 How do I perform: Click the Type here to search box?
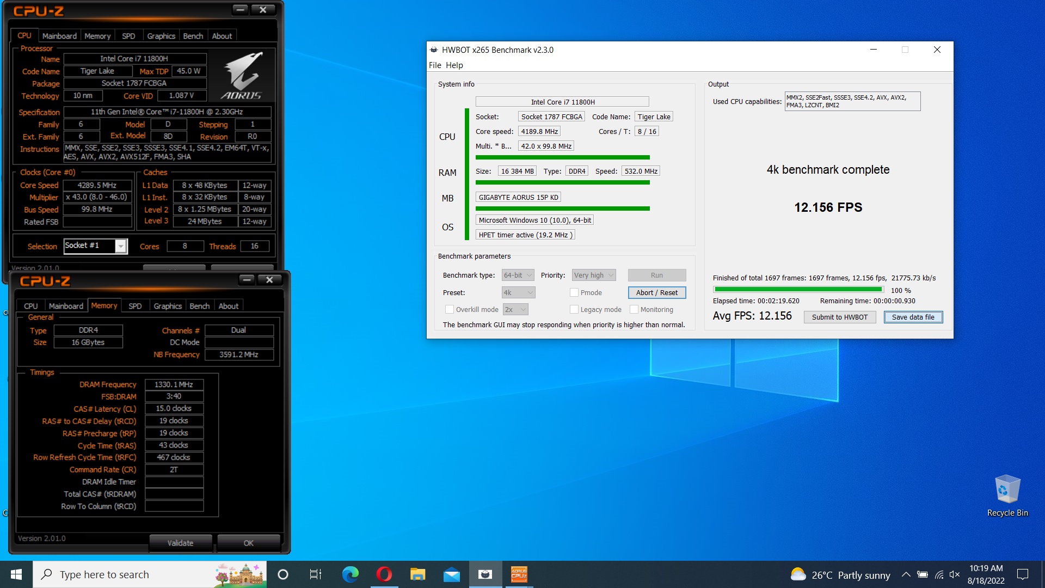tap(150, 574)
